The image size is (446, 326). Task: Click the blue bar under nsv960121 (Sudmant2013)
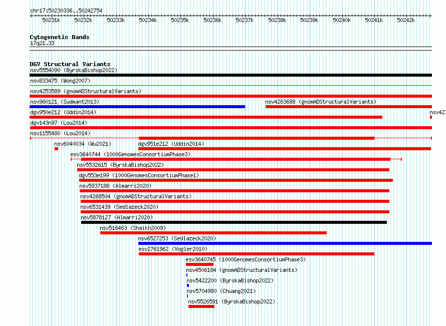click(137, 107)
